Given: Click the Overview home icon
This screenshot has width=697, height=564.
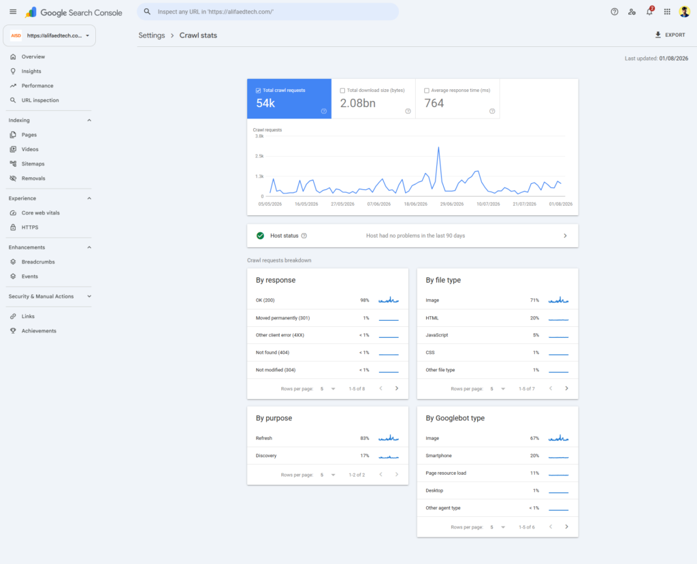Looking at the screenshot, I should [x=13, y=57].
